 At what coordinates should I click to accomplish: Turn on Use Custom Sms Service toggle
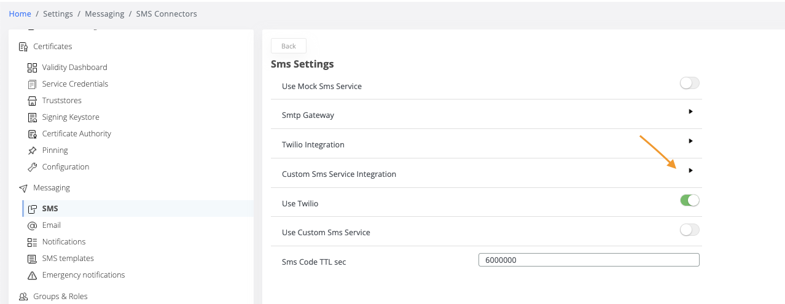point(689,230)
